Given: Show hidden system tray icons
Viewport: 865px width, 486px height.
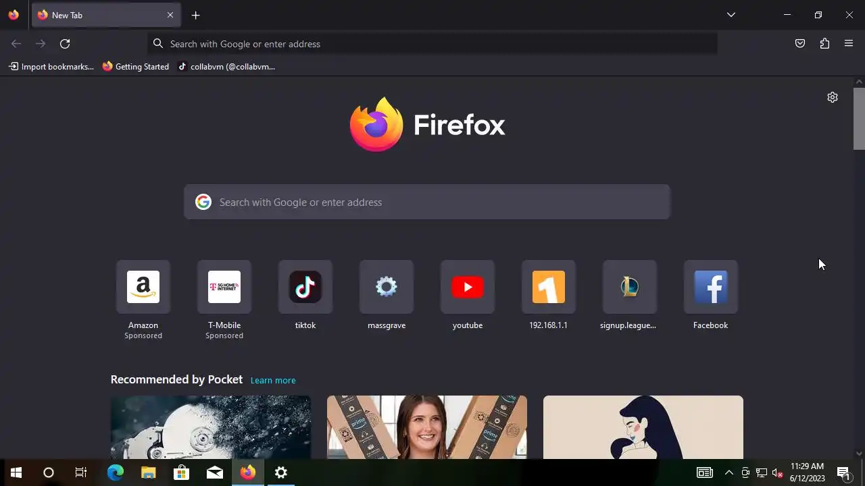Looking at the screenshot, I should click(728, 473).
